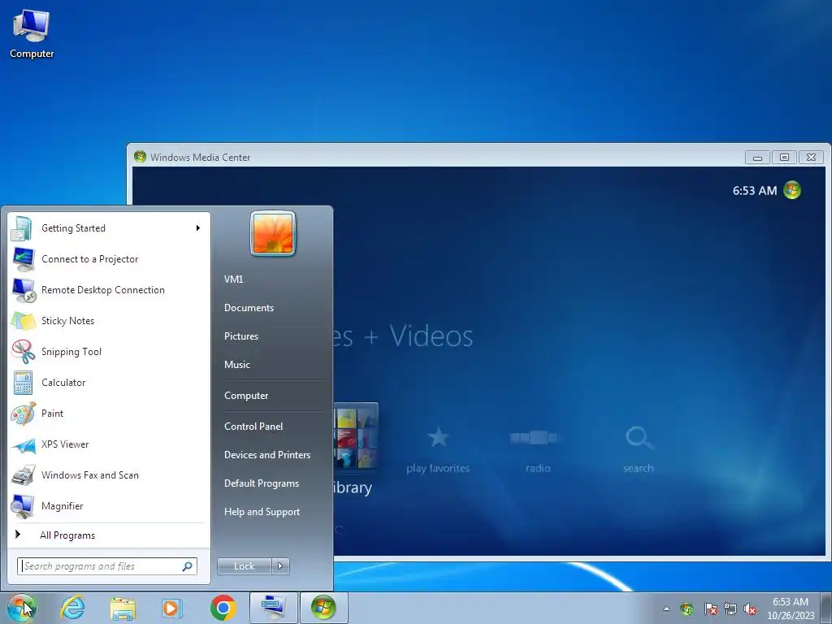Open Google Chrome from taskbar

[223, 608]
